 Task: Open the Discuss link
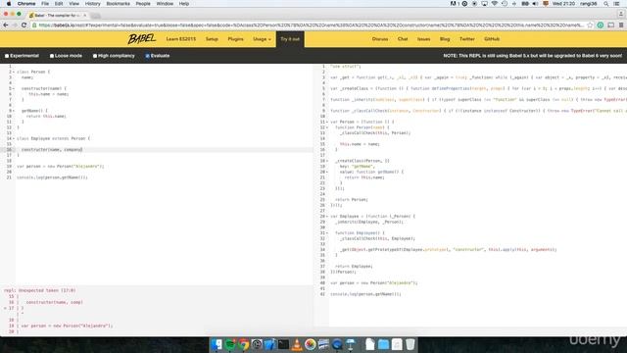[380, 39]
